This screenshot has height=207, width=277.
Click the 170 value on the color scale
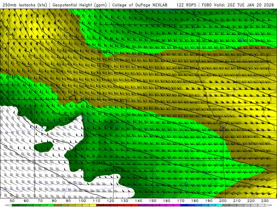click(181, 201)
